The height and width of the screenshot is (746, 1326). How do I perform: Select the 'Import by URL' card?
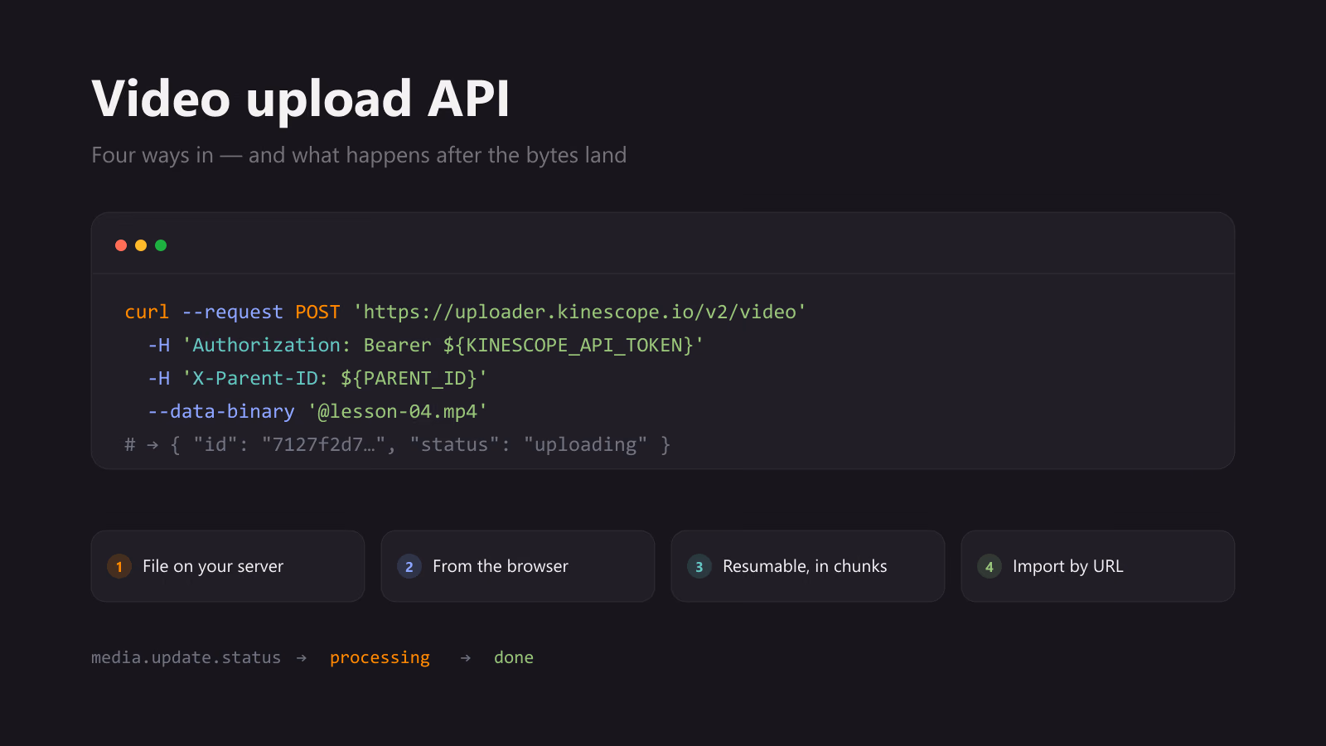(1098, 566)
